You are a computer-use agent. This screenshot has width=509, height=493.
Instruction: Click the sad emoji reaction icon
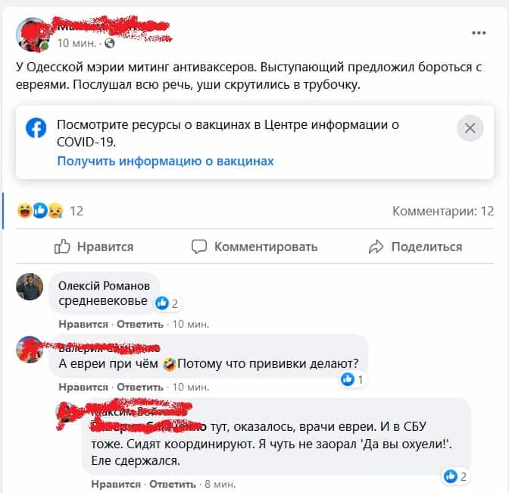tap(55, 211)
